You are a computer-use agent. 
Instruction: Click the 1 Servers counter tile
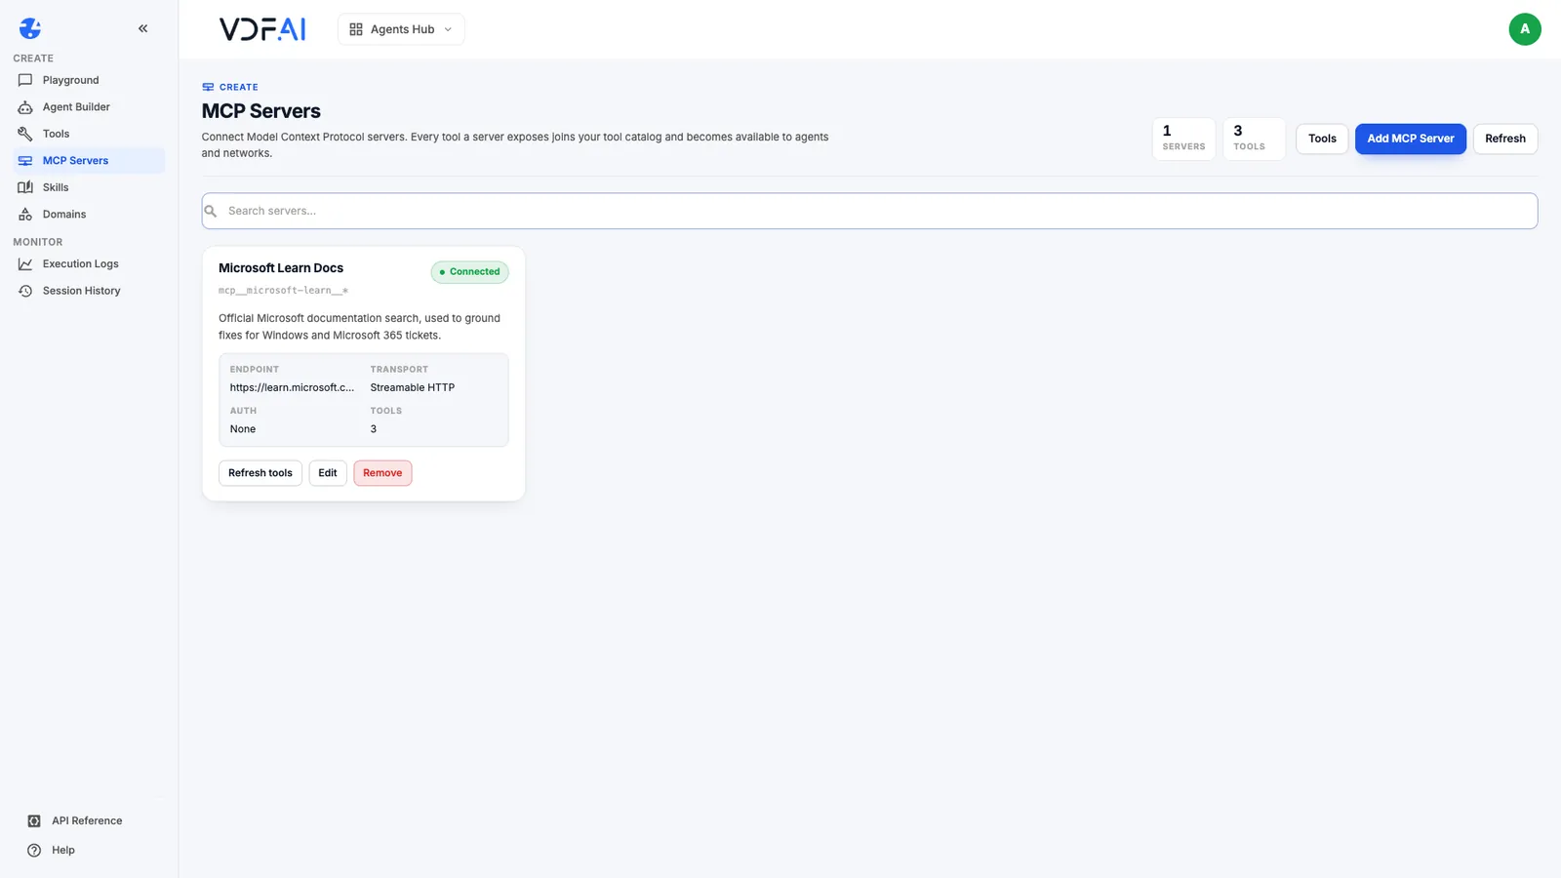pyautogui.click(x=1184, y=139)
